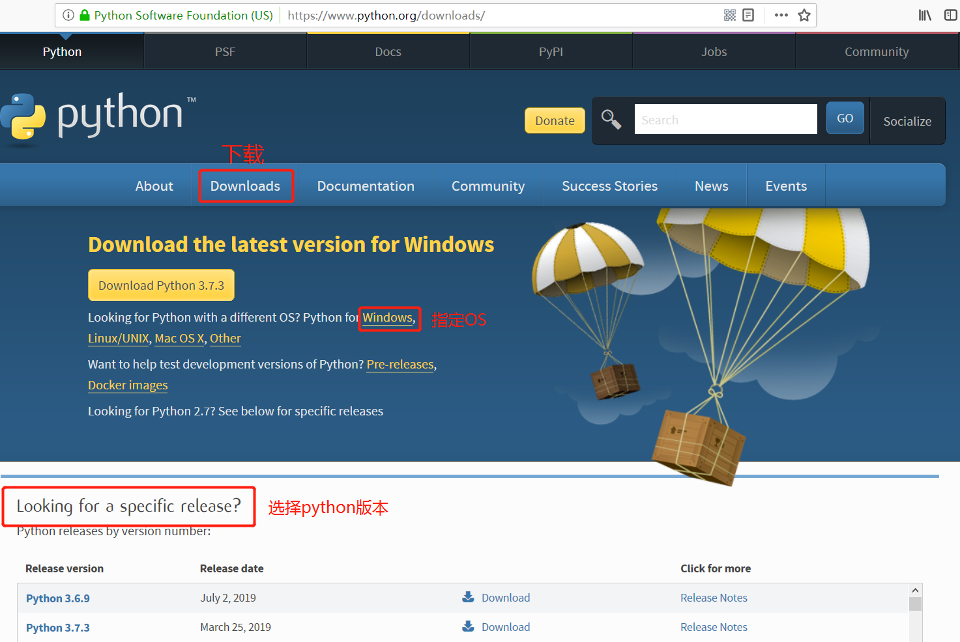Open the Success Stories menu item
The width and height of the screenshot is (960, 642).
[x=609, y=186]
